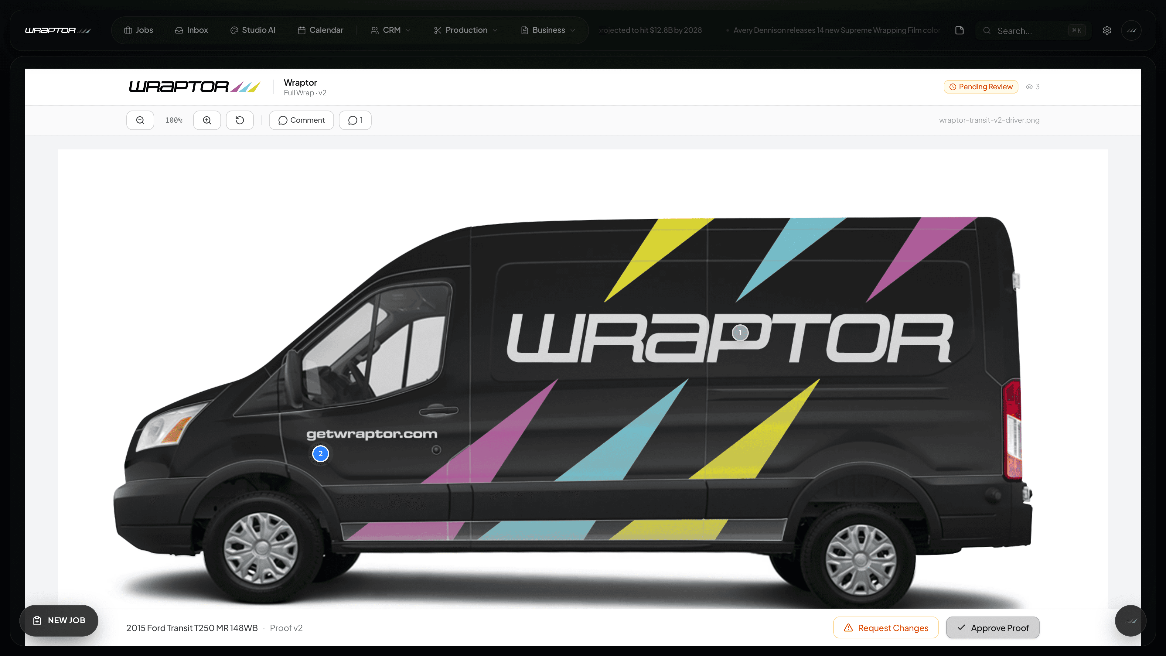Screen dimensions: 1166x656
Task: Expand the Production dropdown menu
Action: 465,30
